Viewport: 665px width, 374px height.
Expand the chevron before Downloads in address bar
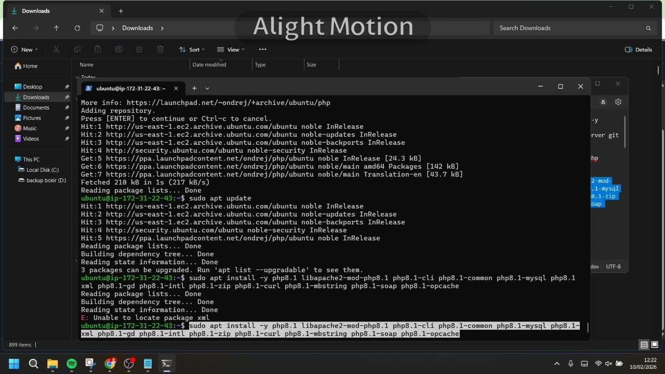point(113,28)
